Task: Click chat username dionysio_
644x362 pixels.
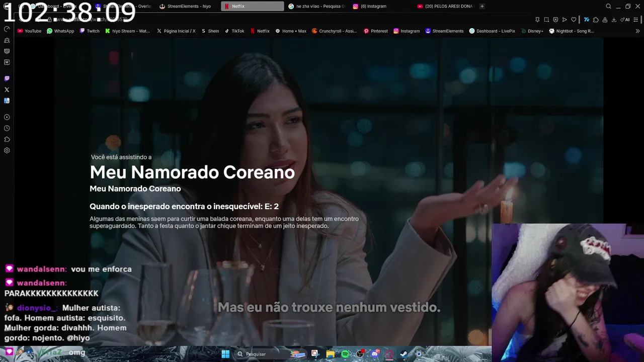Action: click(x=37, y=308)
